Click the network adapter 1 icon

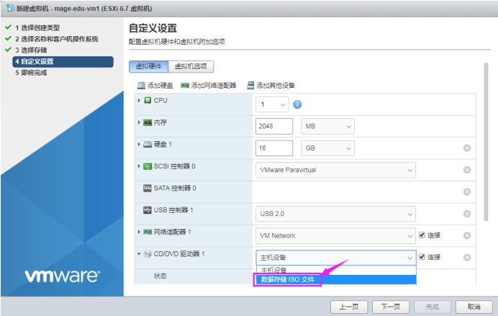tap(148, 232)
